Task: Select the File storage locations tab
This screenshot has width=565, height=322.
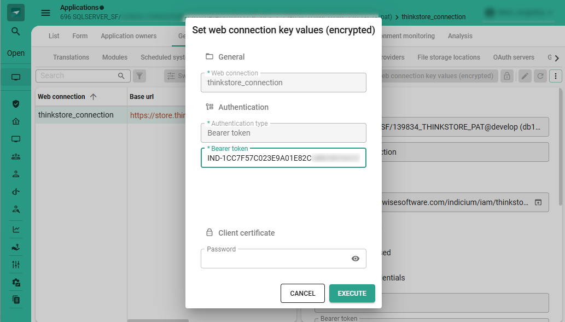Action: tap(448, 57)
